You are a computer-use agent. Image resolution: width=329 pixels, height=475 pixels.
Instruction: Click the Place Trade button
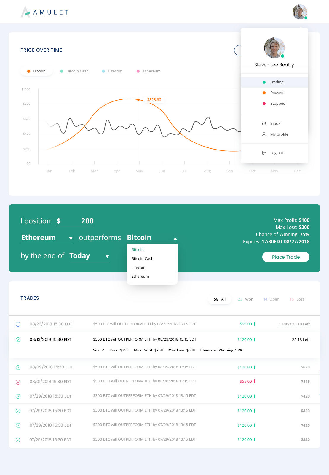pyautogui.click(x=286, y=257)
